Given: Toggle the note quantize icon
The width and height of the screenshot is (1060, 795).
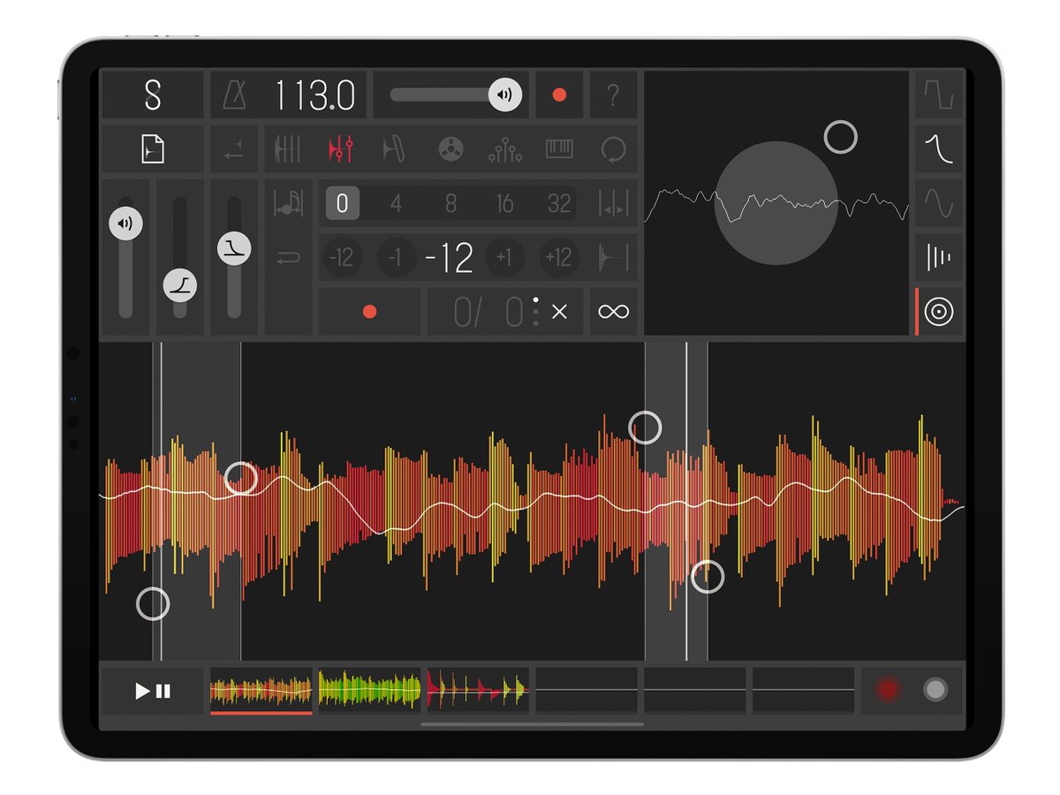Looking at the screenshot, I should point(288,204).
